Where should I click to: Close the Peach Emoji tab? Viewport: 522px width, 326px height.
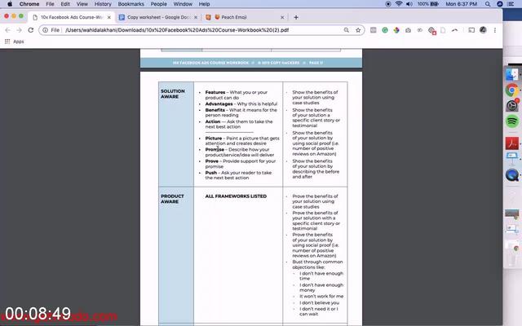[282, 17]
